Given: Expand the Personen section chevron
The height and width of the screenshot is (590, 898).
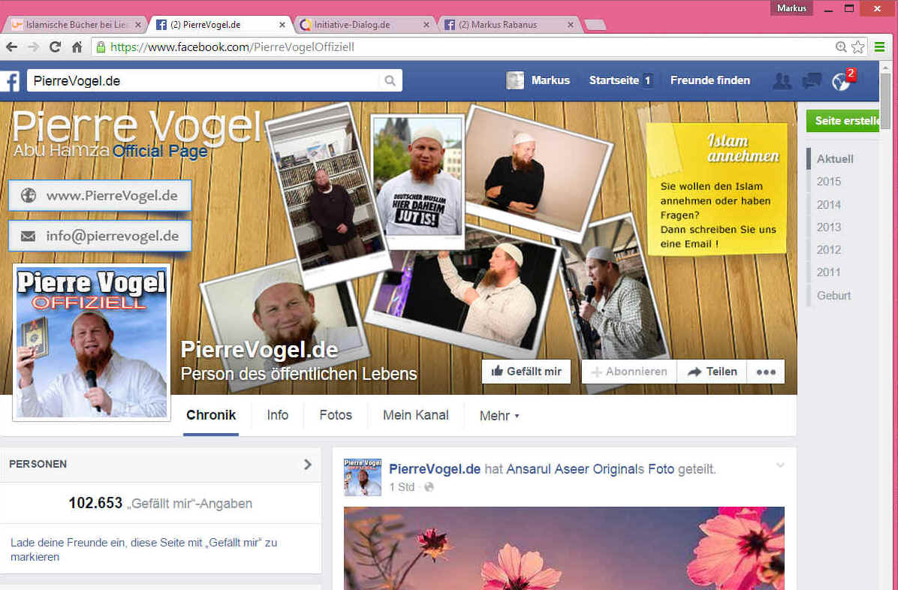Looking at the screenshot, I should tap(308, 464).
